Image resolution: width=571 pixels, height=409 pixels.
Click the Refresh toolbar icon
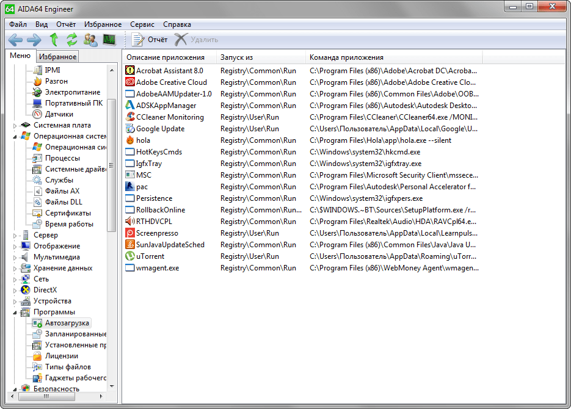[x=71, y=39]
